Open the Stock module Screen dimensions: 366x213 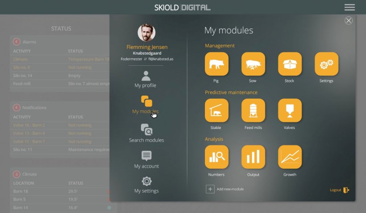pyautogui.click(x=290, y=64)
